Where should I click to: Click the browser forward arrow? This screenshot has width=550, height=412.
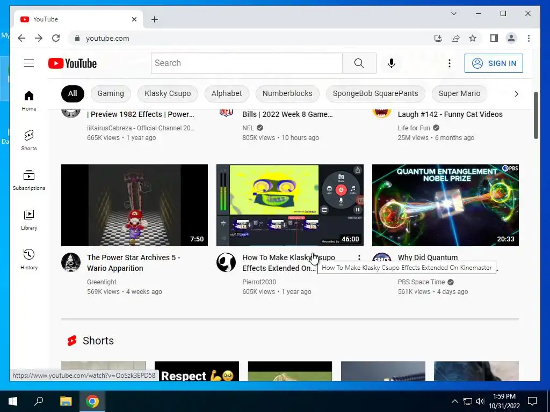(x=39, y=38)
